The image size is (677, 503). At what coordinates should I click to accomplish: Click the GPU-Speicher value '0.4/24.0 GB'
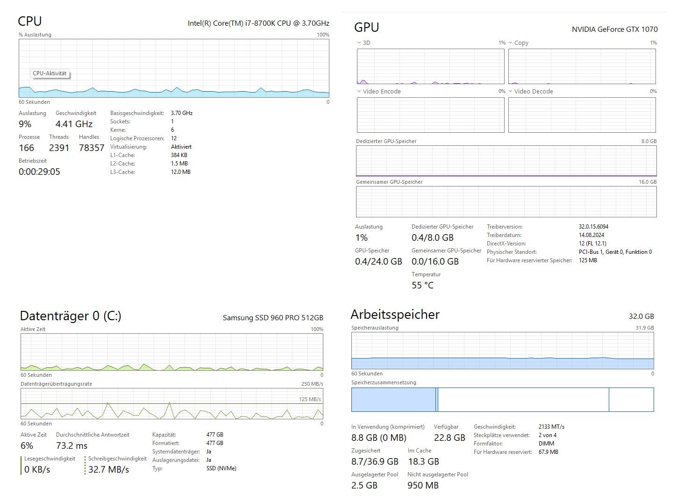pyautogui.click(x=378, y=261)
